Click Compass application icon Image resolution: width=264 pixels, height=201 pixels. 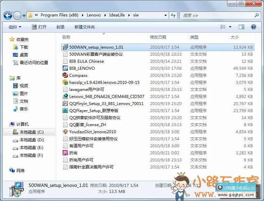pyautogui.click(x=65, y=75)
